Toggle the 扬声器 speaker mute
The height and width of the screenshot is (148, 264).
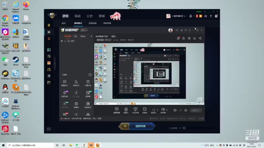tap(163, 111)
